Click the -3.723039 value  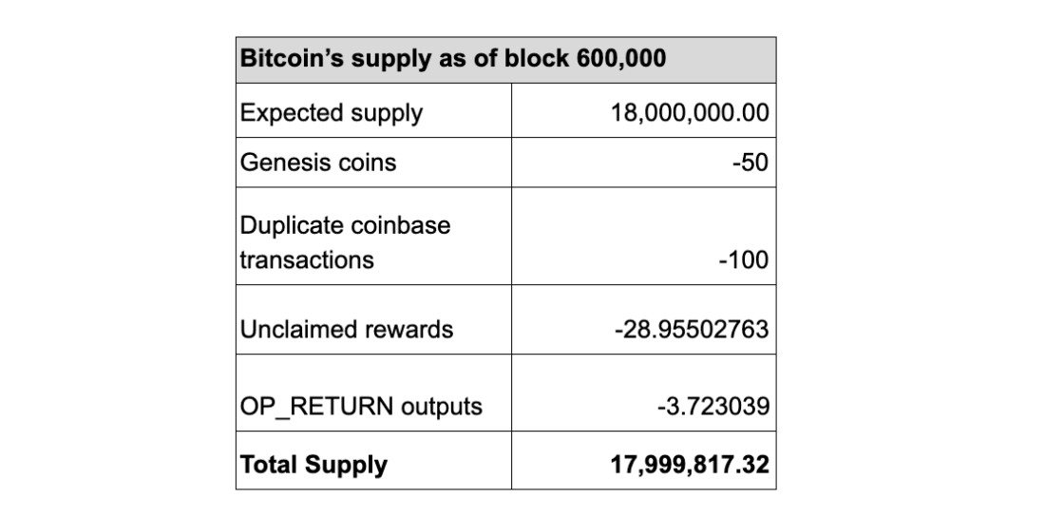coord(712,407)
